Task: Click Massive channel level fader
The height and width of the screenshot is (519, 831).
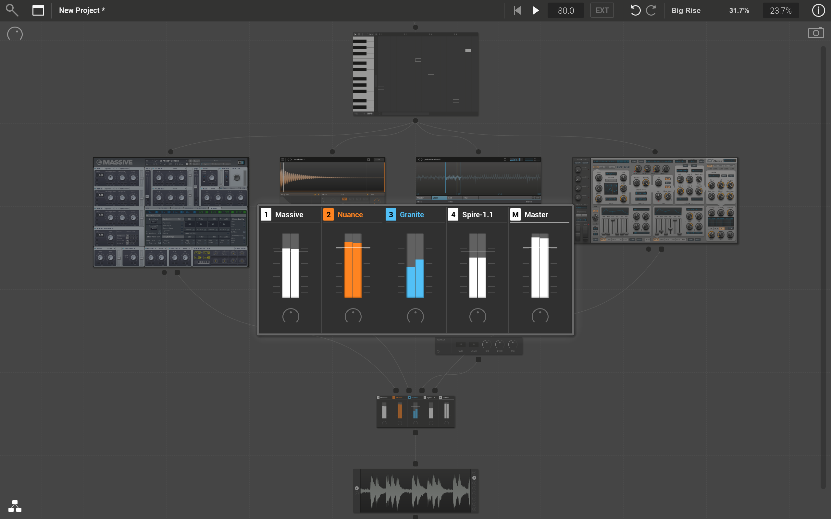Action: [291, 266]
